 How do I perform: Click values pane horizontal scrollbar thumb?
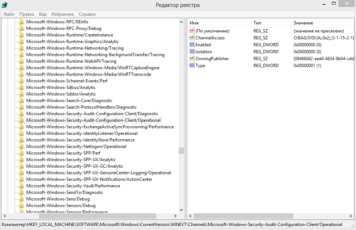tap(243, 216)
